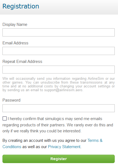This screenshot has width=118, height=165.
Task: Click the word AirlineSim in the notice
Action: pos(96,79)
